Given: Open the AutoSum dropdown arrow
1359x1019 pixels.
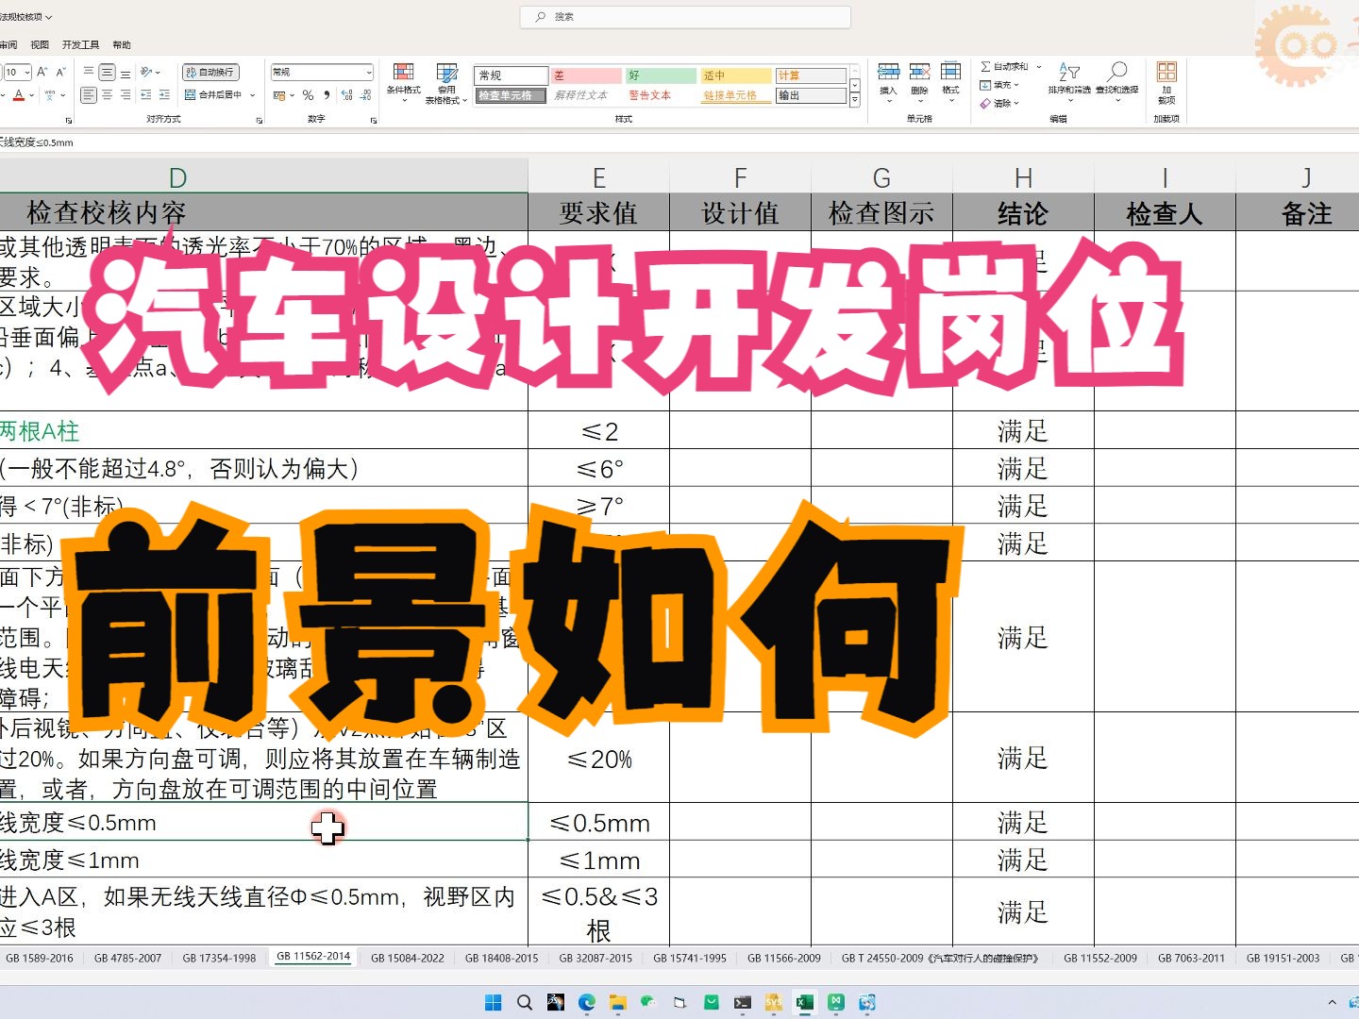Looking at the screenshot, I should point(1039,67).
